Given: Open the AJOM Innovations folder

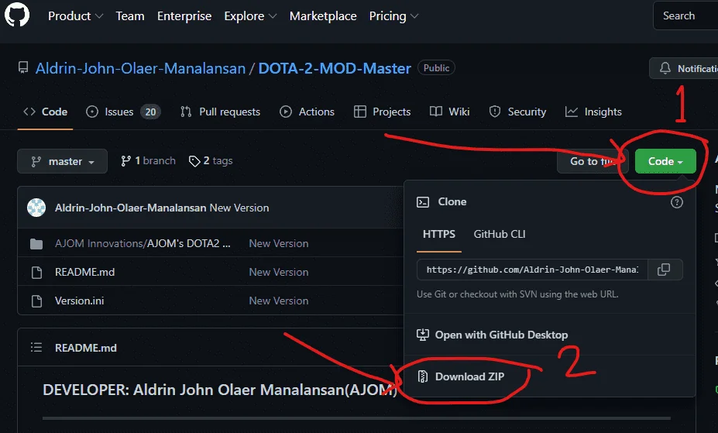Looking at the screenshot, I should (x=143, y=243).
